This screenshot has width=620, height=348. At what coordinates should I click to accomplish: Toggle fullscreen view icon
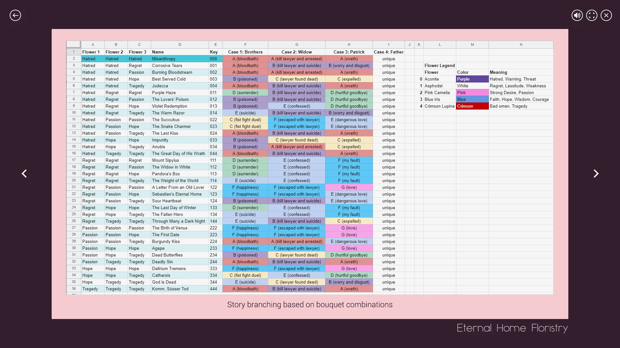592,15
